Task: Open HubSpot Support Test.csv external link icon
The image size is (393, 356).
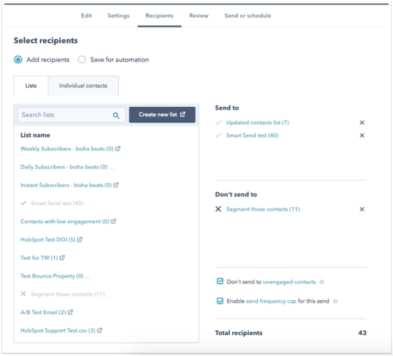Action: (99, 330)
